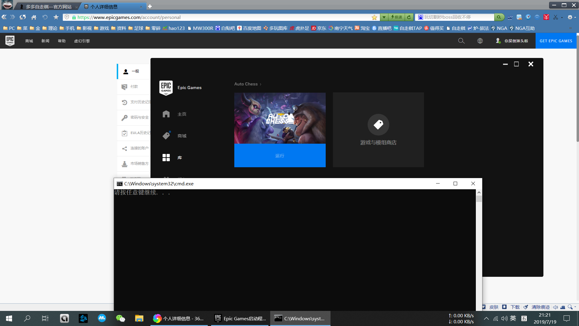Open File Explorer from taskbar
Viewport: 579px width, 326px height.
pos(139,318)
